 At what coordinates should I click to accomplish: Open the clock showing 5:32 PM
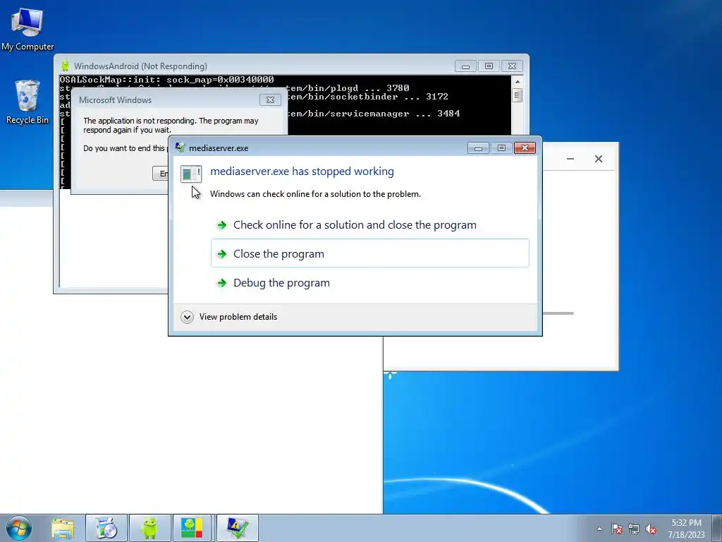click(x=686, y=528)
